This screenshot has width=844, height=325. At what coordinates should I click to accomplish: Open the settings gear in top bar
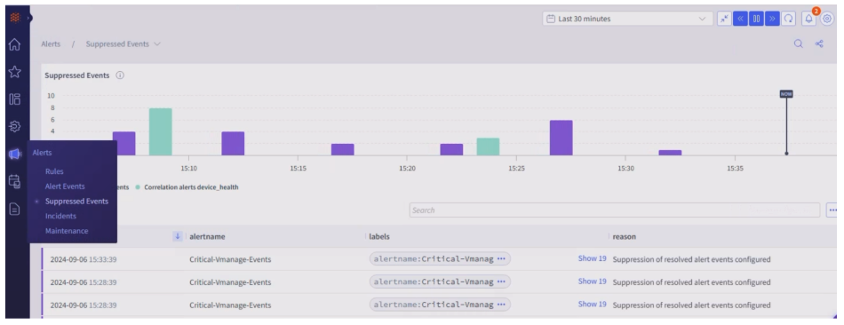click(x=827, y=19)
